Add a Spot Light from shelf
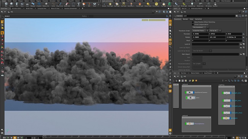This screenshot has width=248, height=139. [x=117, y=5]
